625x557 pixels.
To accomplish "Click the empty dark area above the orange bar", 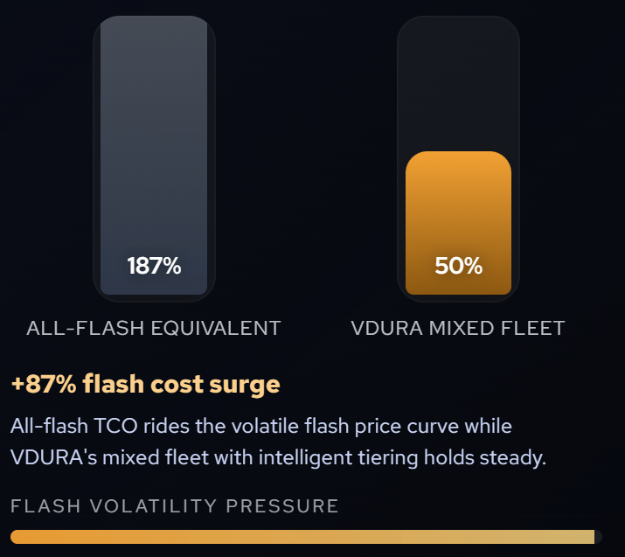I will (458, 83).
